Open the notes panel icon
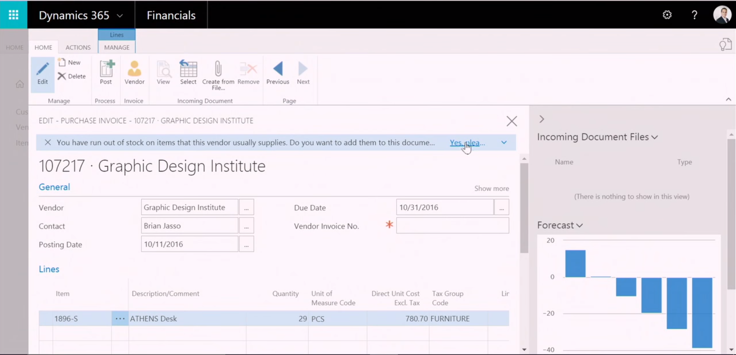This screenshot has width=736, height=355. (x=725, y=45)
